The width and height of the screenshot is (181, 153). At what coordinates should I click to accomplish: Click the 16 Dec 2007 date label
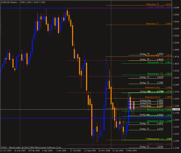click(20, 151)
